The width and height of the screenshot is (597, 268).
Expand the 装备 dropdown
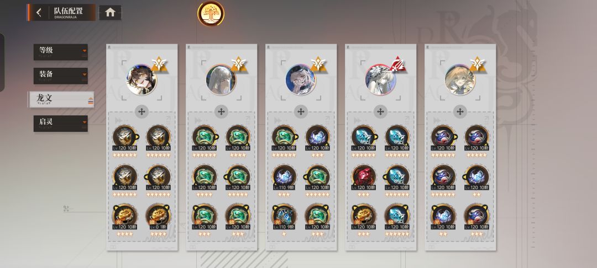pos(61,76)
